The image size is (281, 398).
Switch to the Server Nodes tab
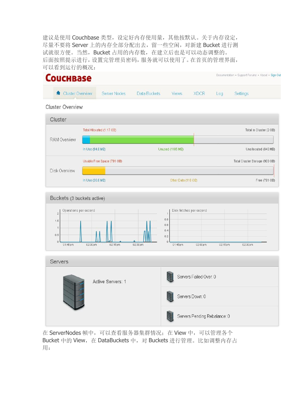click(113, 93)
